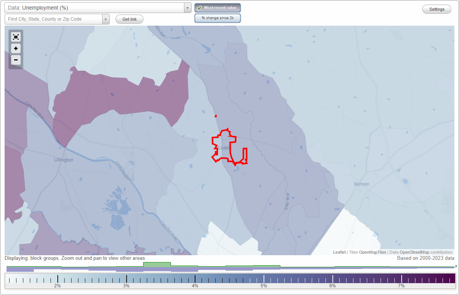This screenshot has height=295, width=459.
Task: Open the Data dropdown arrow
Action: [187, 8]
